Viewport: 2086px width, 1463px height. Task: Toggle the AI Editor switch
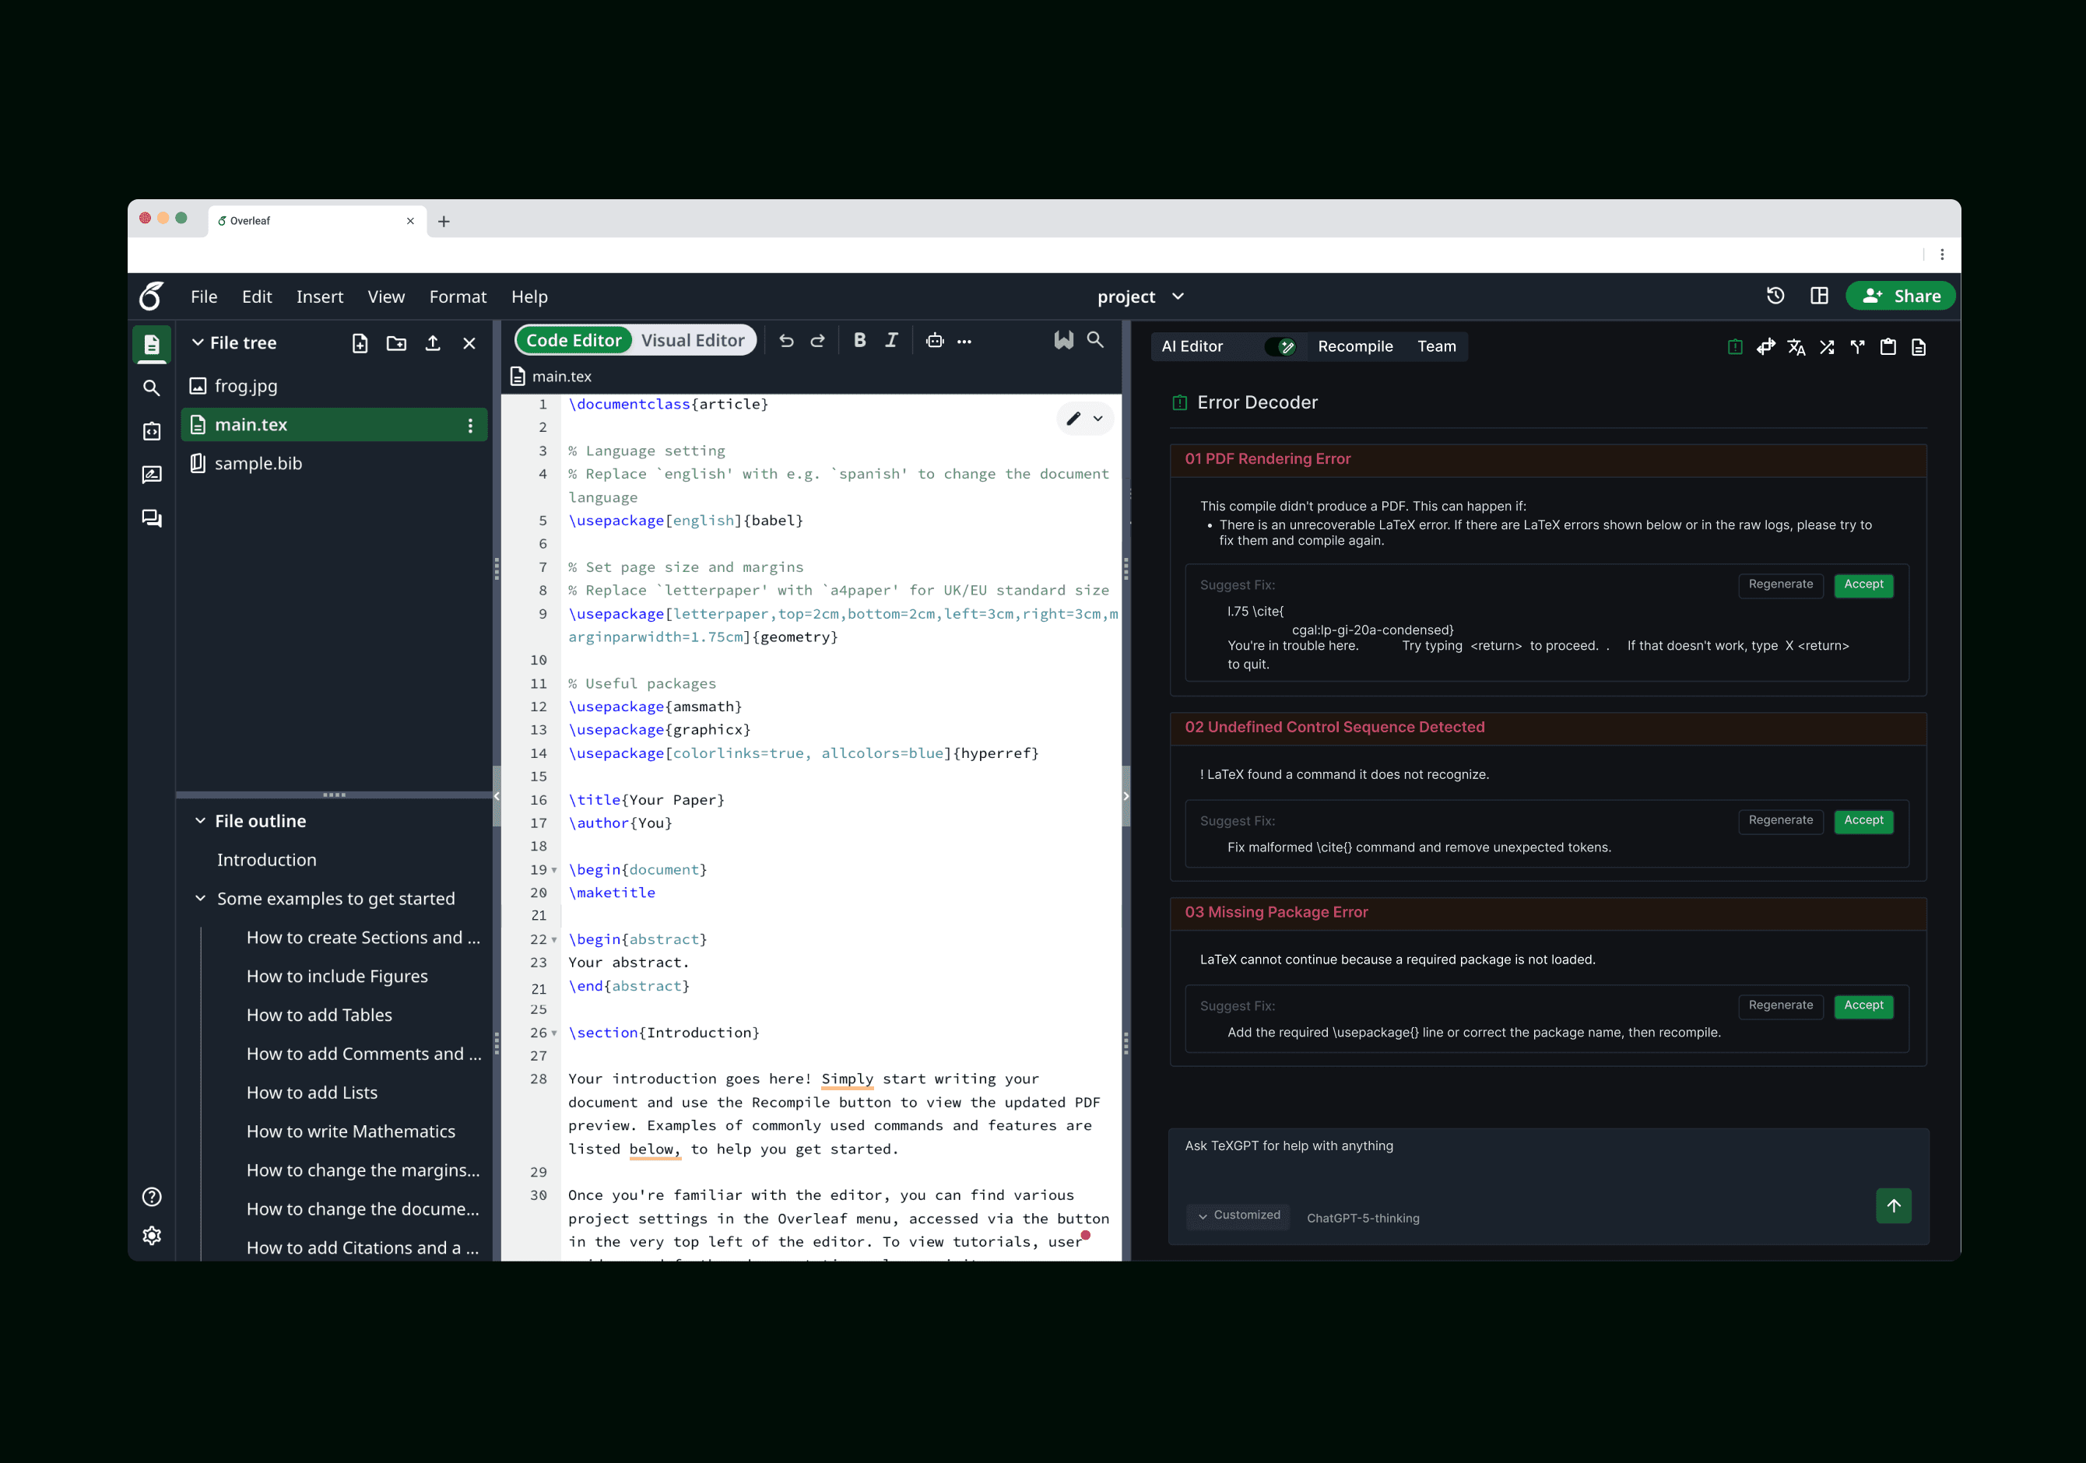click(1280, 347)
